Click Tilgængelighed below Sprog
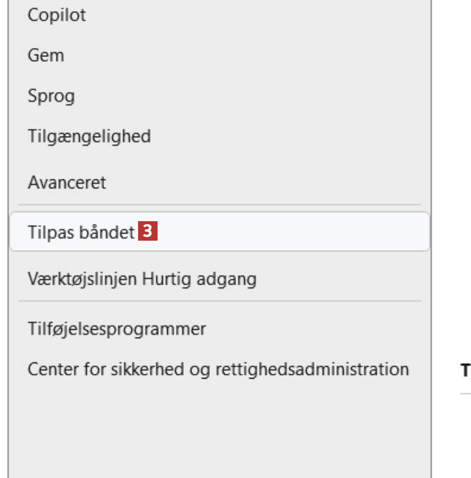The width and height of the screenshot is (471, 478). 89,136
